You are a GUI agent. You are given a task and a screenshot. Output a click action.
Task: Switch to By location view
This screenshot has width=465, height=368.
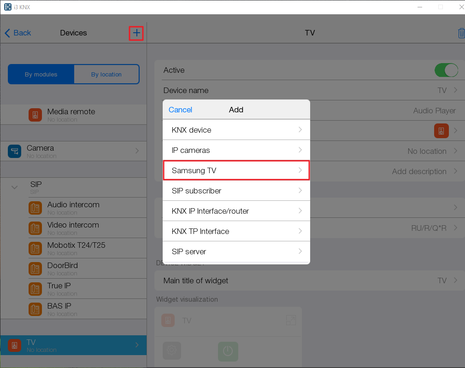(x=106, y=74)
